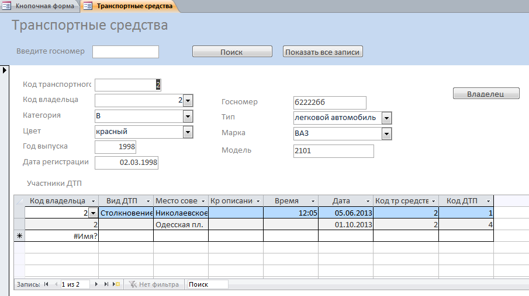Select the Одесская пл. cell
The width and height of the screenshot is (529, 296).
(181, 224)
